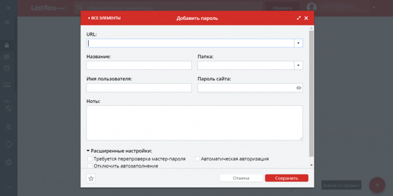Go back via ВСЕ ЭЛЕМЕНТЫ
Screen dimensions: 393x196
[x=104, y=18]
